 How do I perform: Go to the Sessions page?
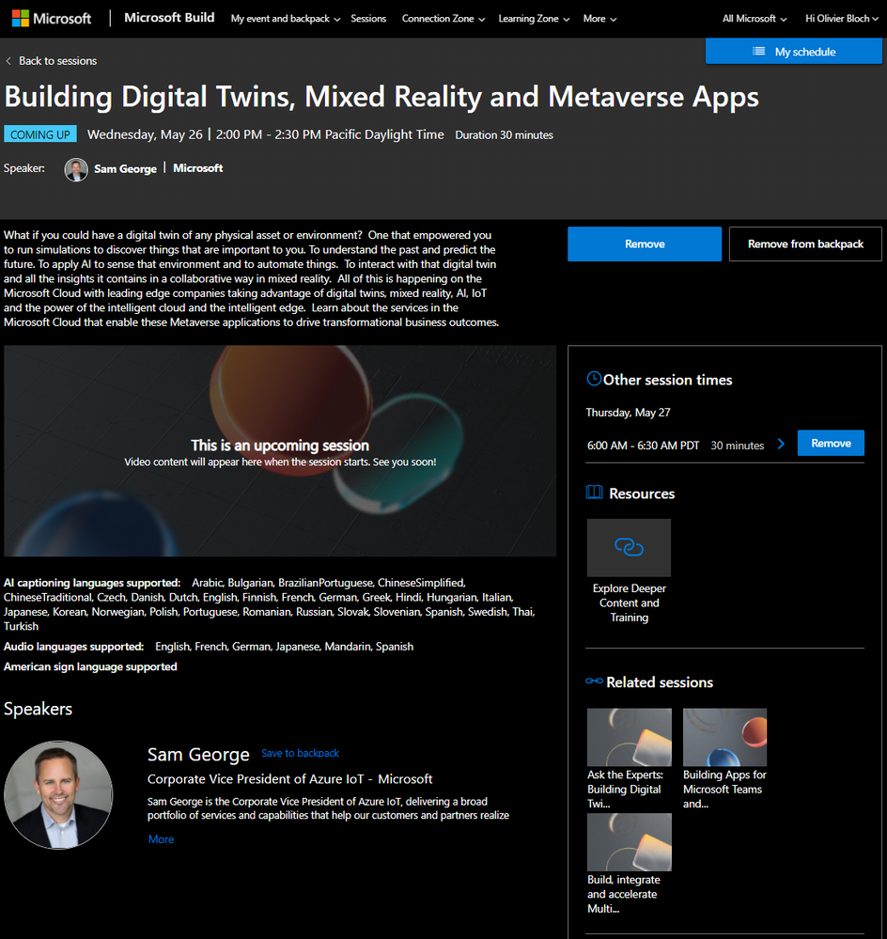coord(368,19)
